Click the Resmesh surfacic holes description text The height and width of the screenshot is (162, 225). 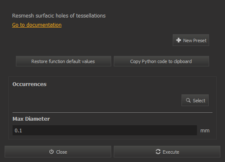coord(59,16)
